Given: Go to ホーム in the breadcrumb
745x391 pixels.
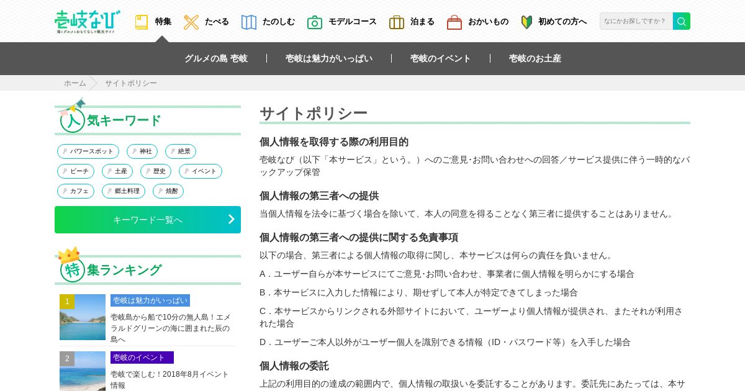Looking at the screenshot, I should coord(75,83).
